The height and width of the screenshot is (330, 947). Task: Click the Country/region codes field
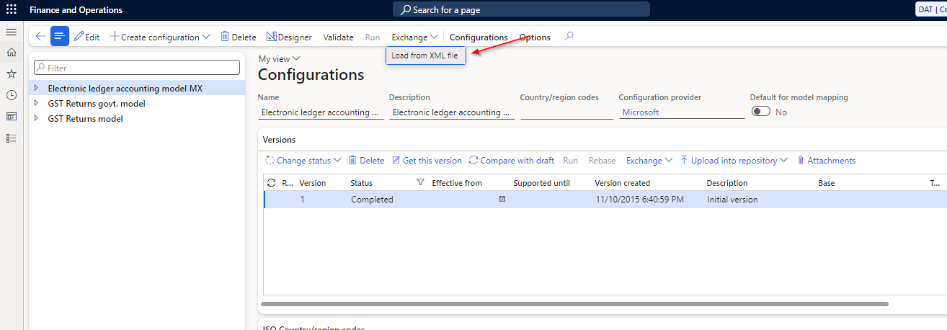566,112
